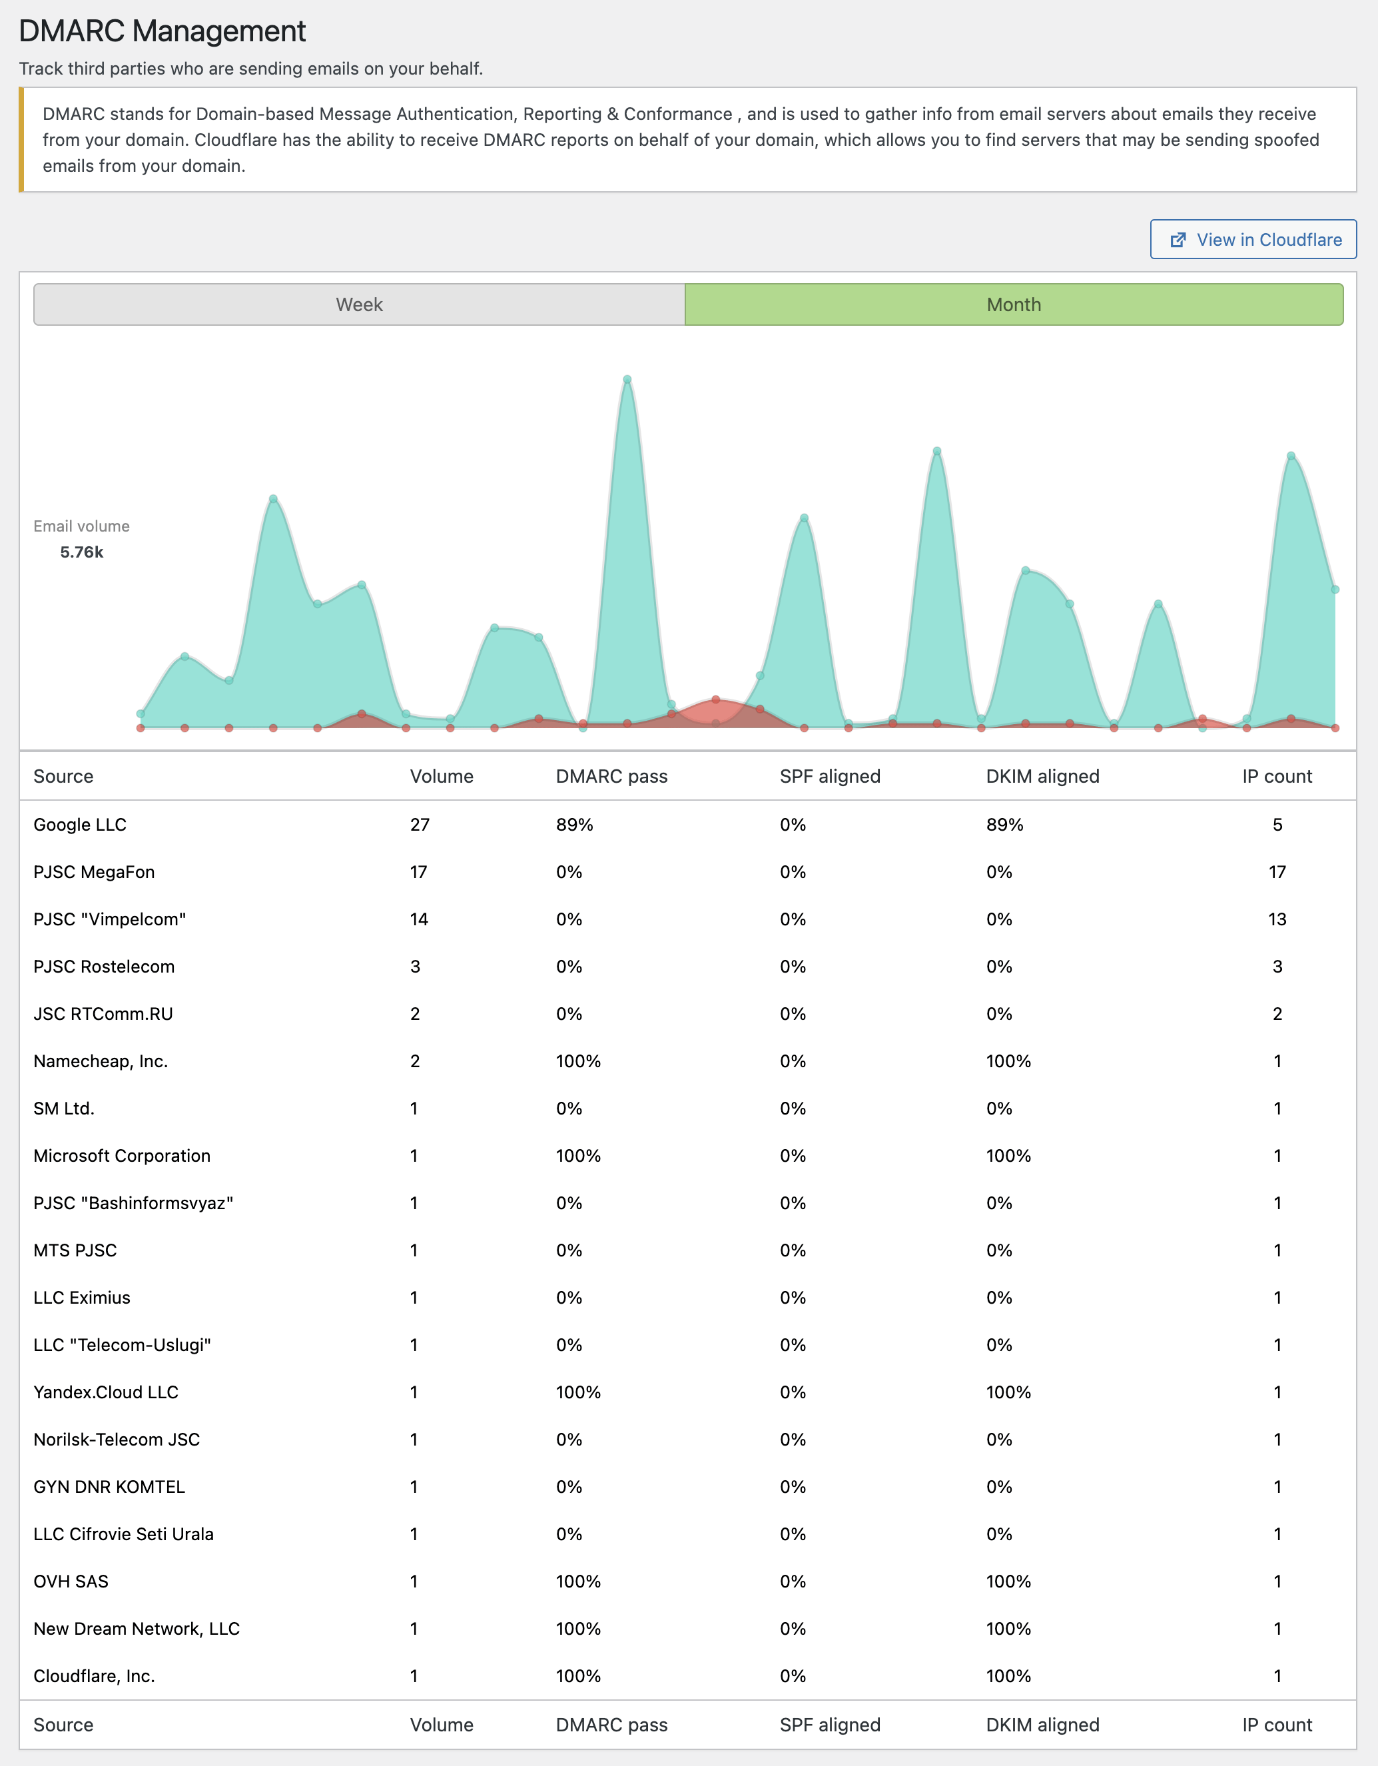Click Cloudflare, Inc. DMARC pass 100%
The width and height of the screenshot is (1378, 1766).
(579, 1676)
